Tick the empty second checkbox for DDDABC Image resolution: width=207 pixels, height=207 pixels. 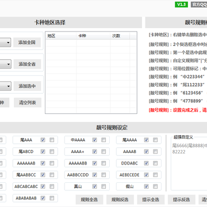155,163
